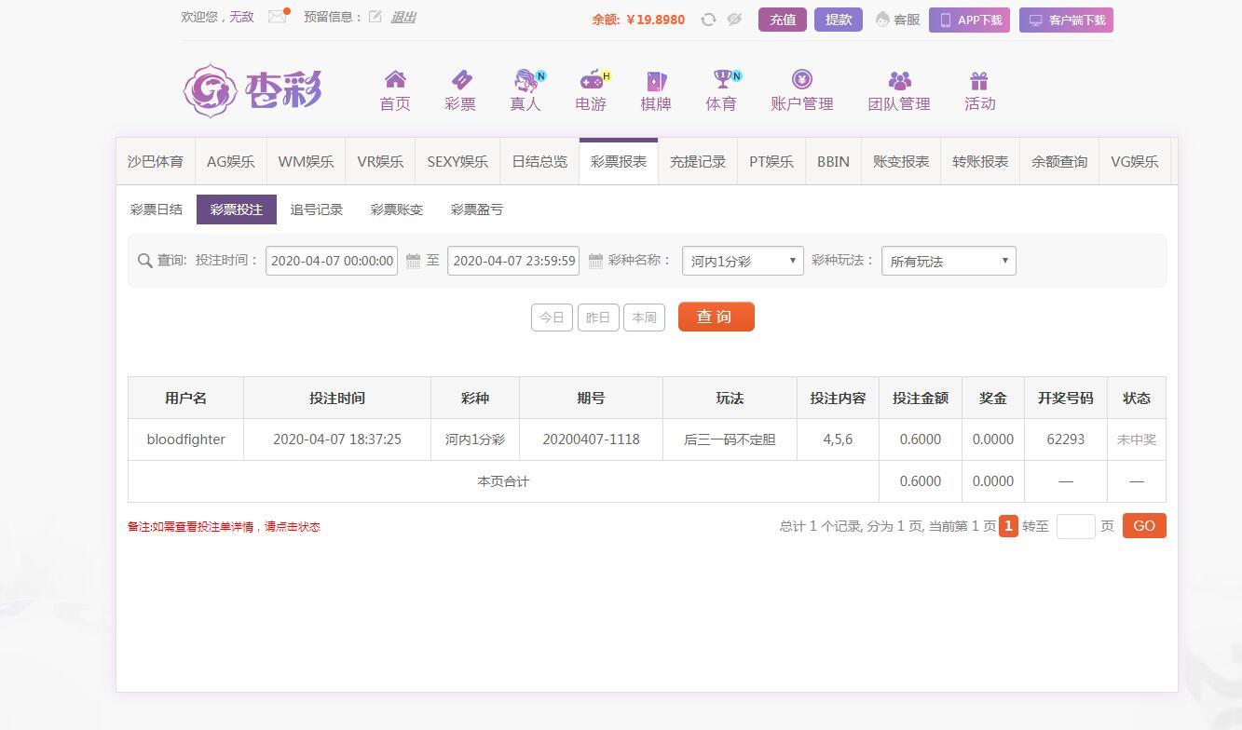
Task: Open the 活动 gift box icon
Action: click(x=978, y=81)
